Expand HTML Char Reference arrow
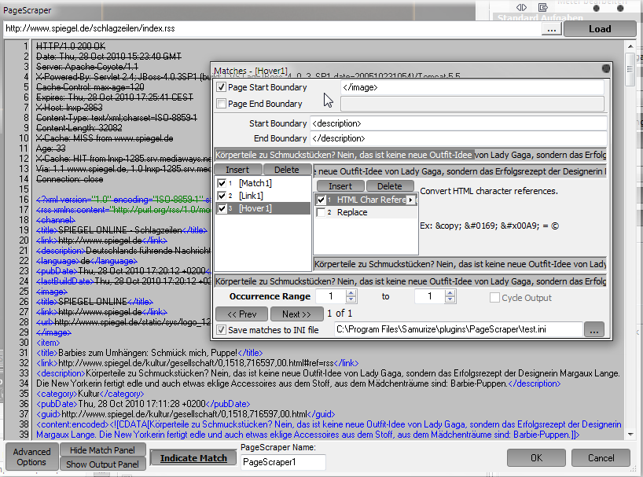Viewport: 643px width, 477px height. [x=410, y=200]
